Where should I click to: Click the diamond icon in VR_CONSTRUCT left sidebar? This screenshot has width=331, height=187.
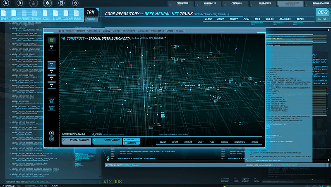click(52, 133)
